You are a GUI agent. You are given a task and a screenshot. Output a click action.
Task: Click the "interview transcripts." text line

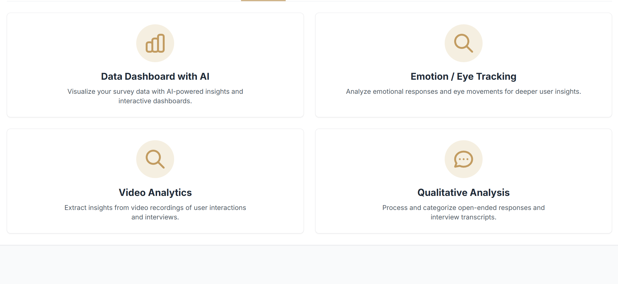tap(463, 217)
